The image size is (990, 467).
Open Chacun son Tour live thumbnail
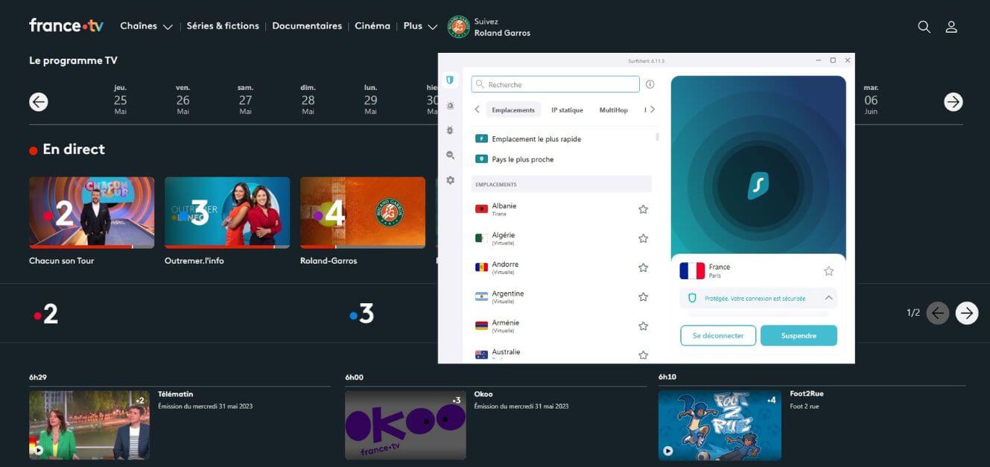point(92,212)
